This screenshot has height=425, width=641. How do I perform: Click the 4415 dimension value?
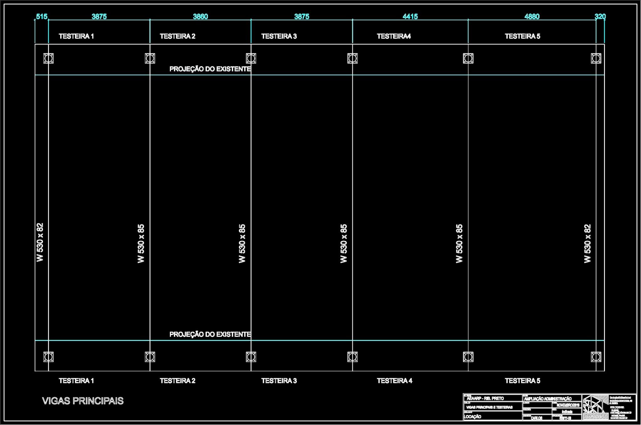[410, 16]
